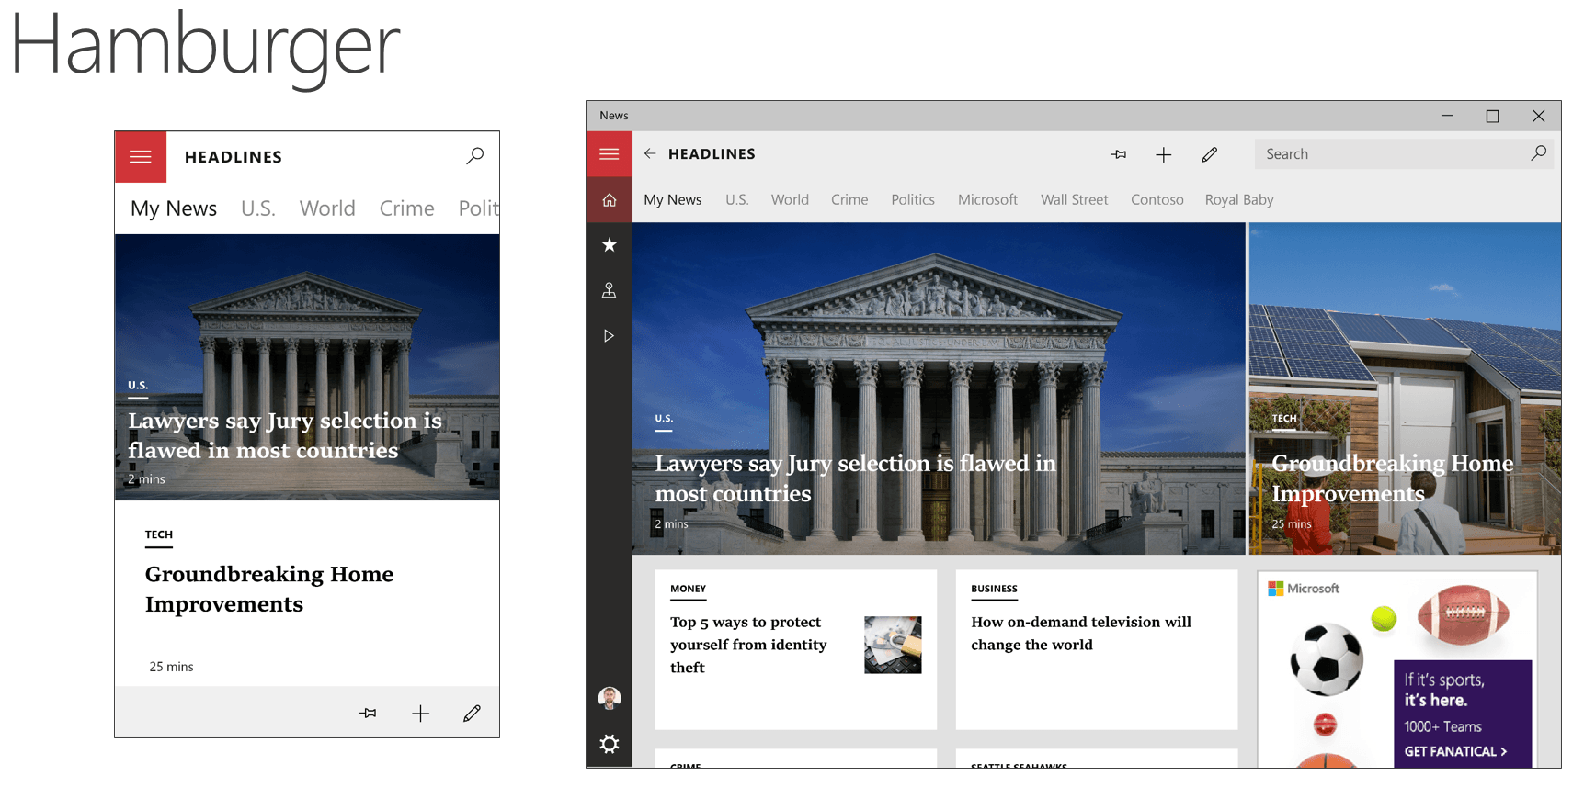Open on-demand television Business article
This screenshot has width=1584, height=787.
(x=1097, y=649)
